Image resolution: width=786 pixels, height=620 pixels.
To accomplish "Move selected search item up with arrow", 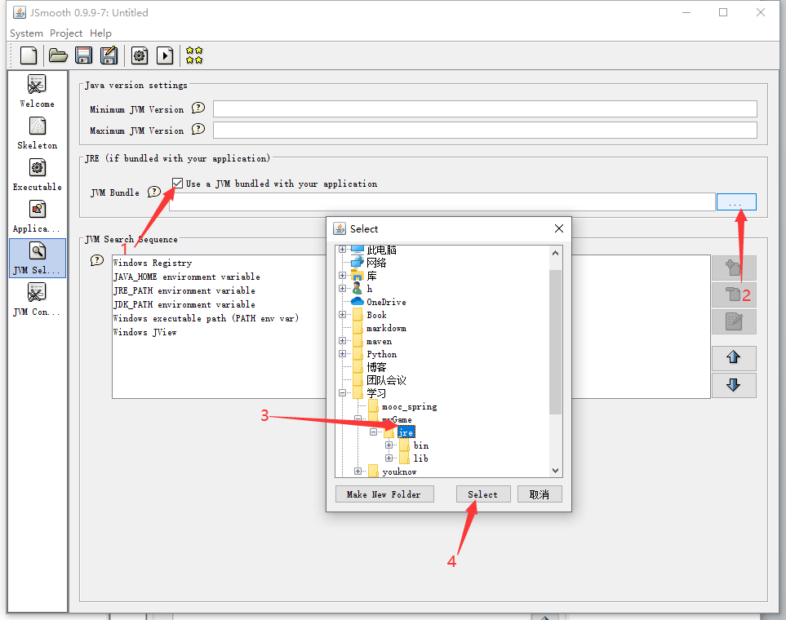I will 734,357.
